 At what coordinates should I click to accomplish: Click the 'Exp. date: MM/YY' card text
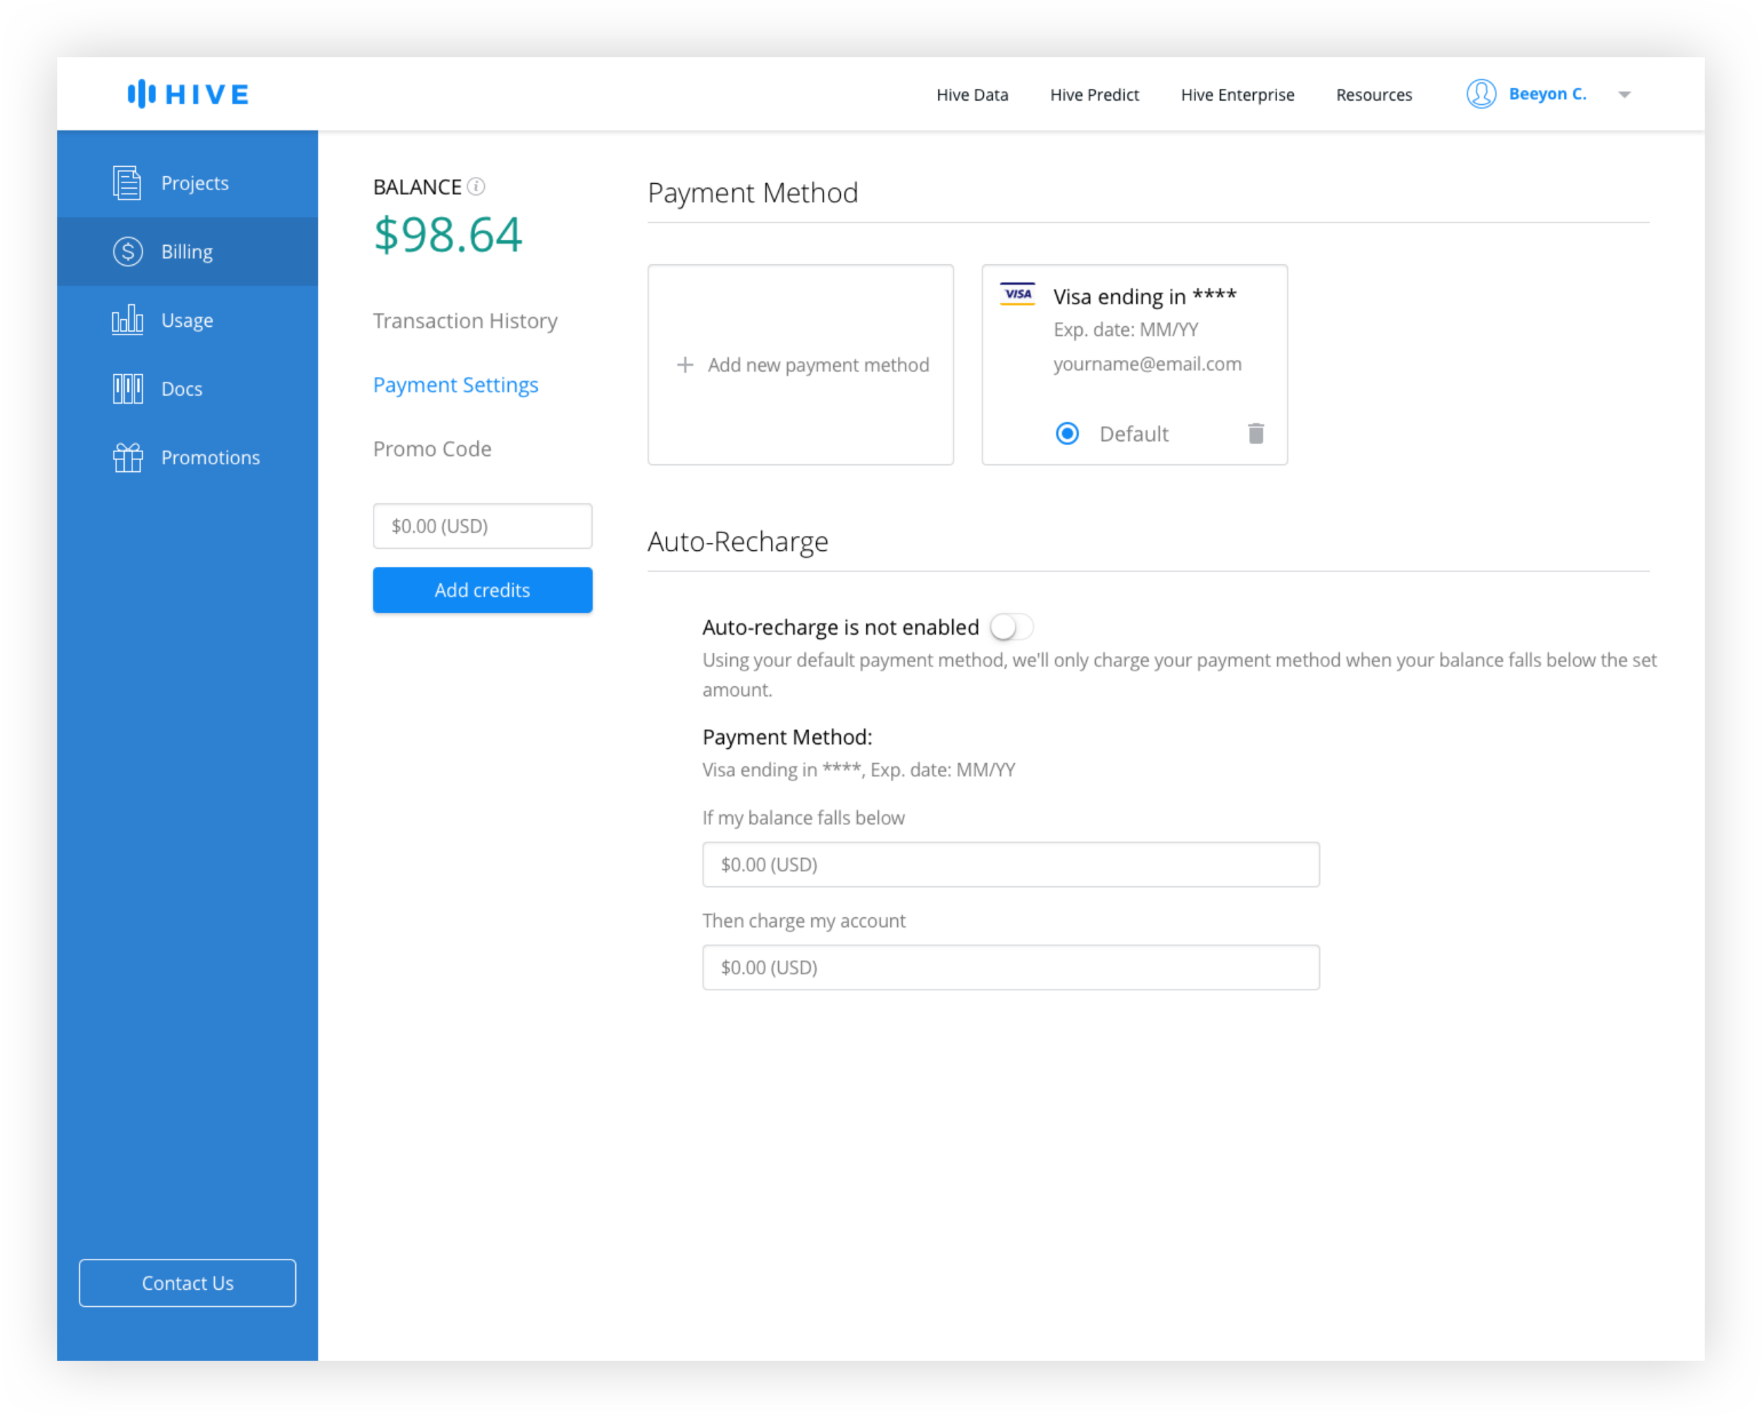pos(1126,329)
